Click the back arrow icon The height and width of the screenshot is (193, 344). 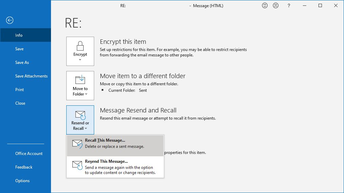click(10, 20)
